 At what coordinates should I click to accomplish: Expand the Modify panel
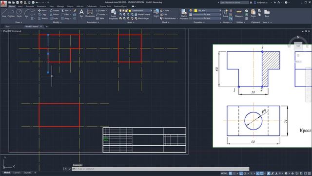pyautogui.click(x=57, y=22)
